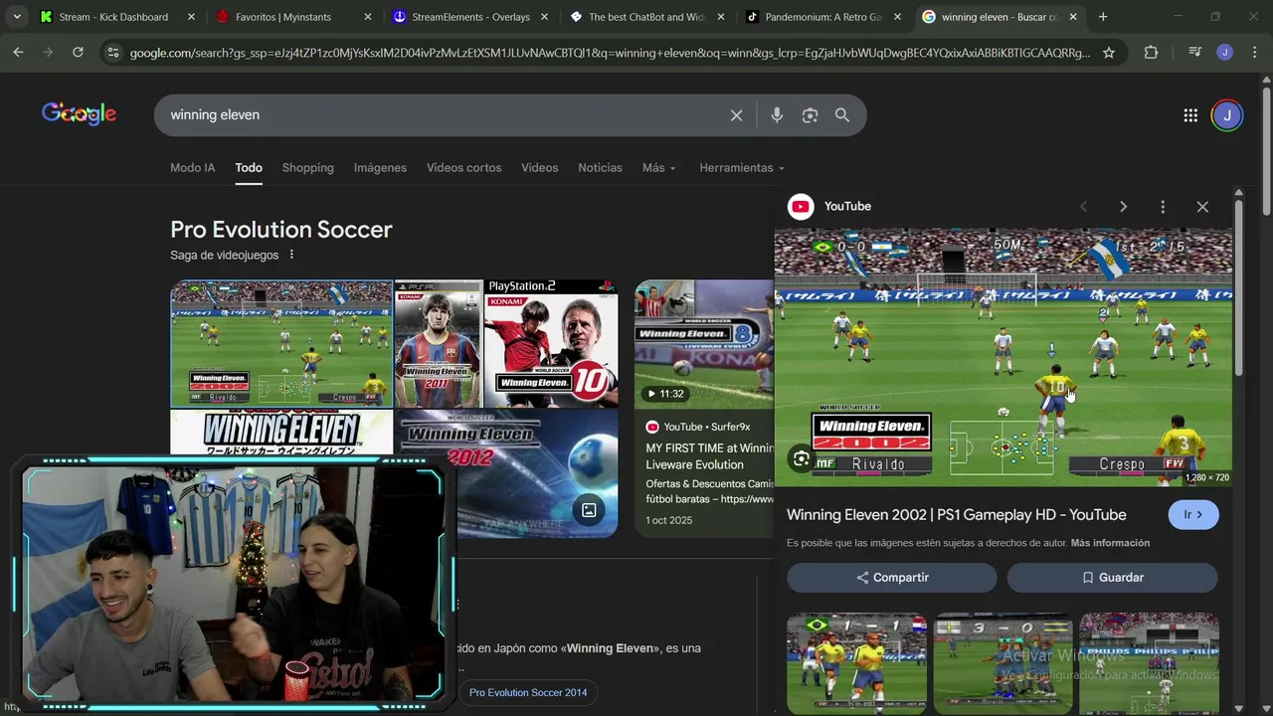Image resolution: width=1273 pixels, height=716 pixels.
Task: Open a new browser tab
Action: click(x=1103, y=17)
